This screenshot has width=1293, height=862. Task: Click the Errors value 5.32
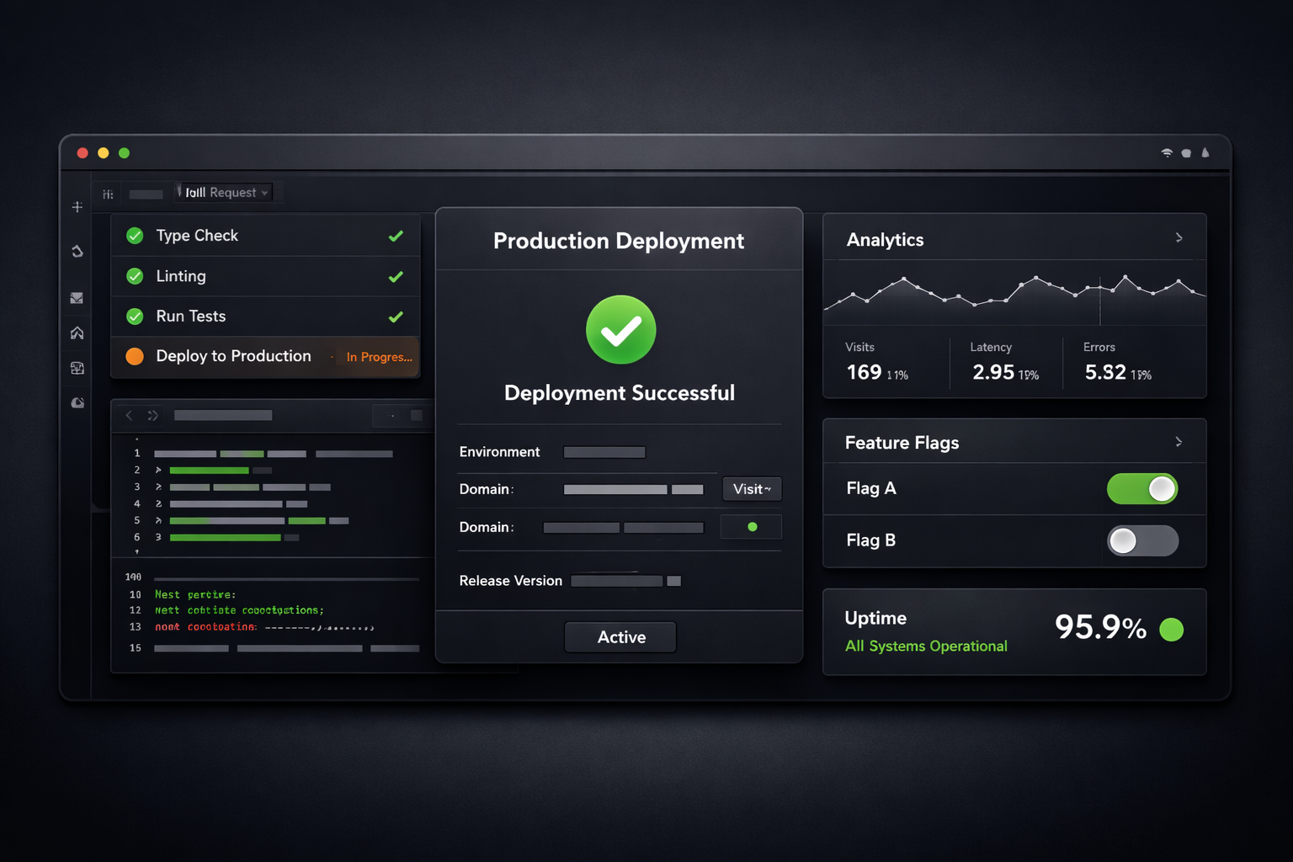tap(1105, 372)
